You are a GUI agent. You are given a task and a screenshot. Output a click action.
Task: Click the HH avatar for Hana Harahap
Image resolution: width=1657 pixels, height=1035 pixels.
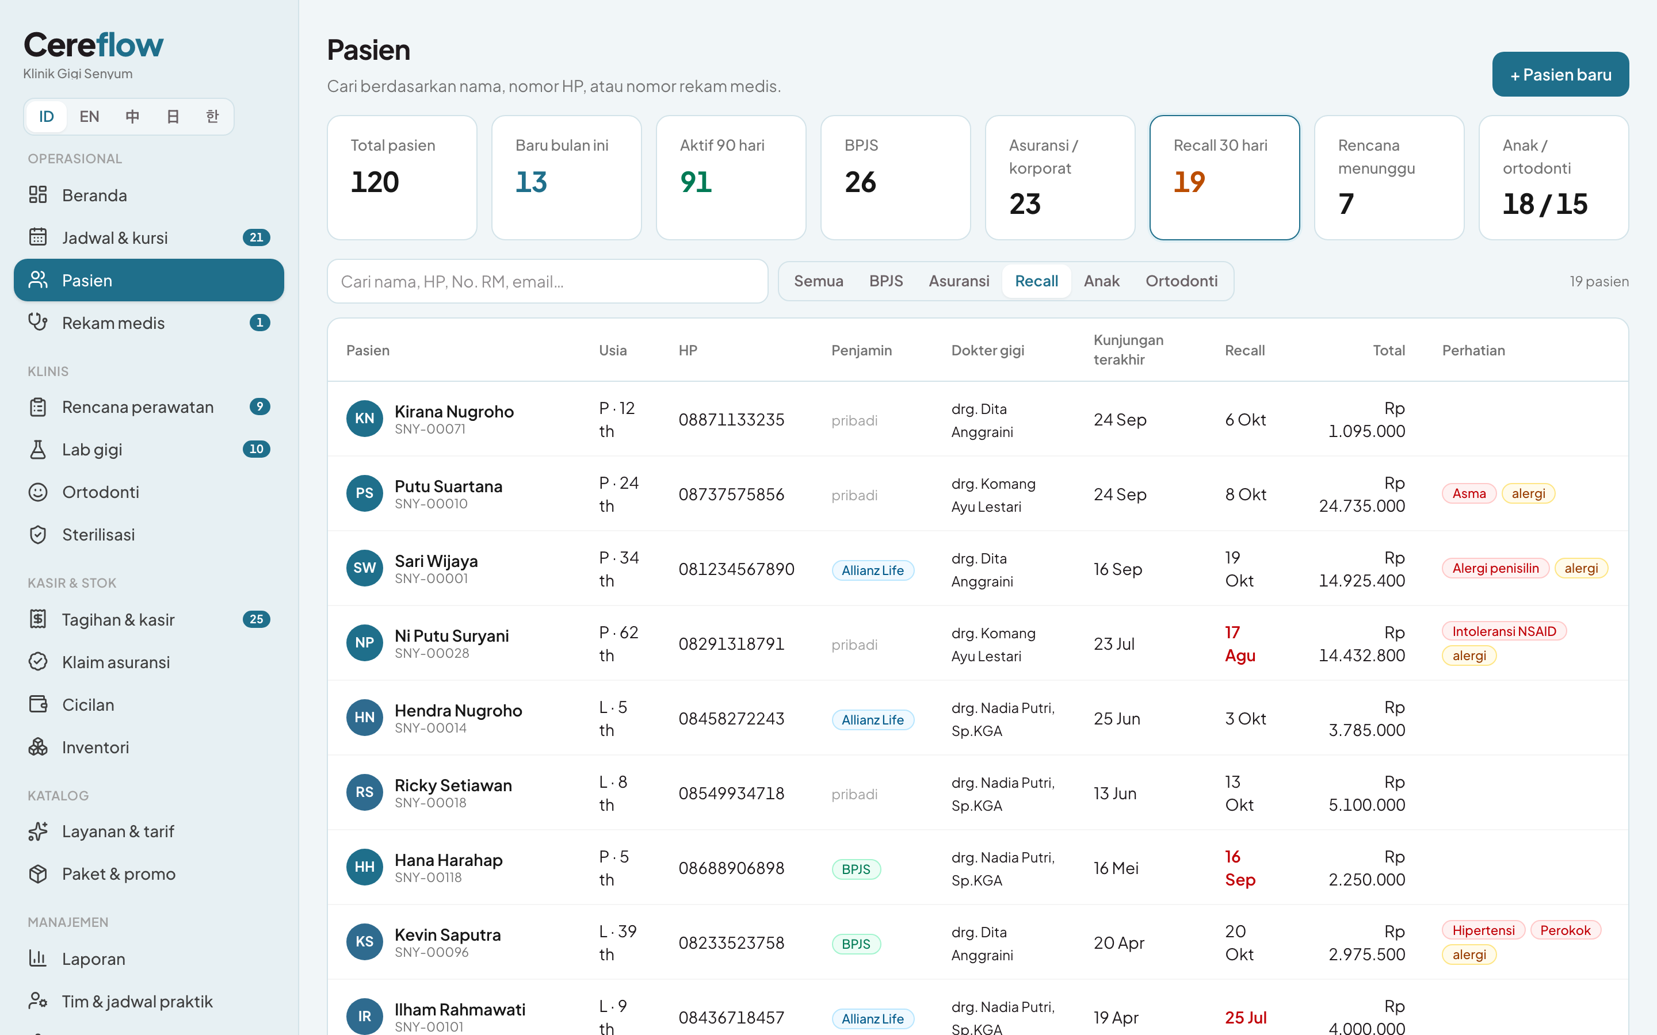364,867
